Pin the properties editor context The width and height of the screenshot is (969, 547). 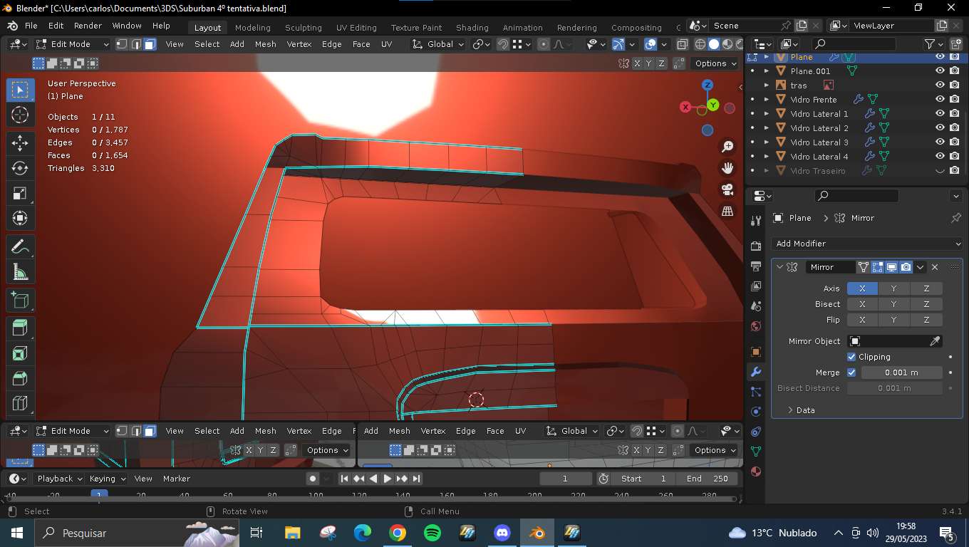(x=956, y=218)
